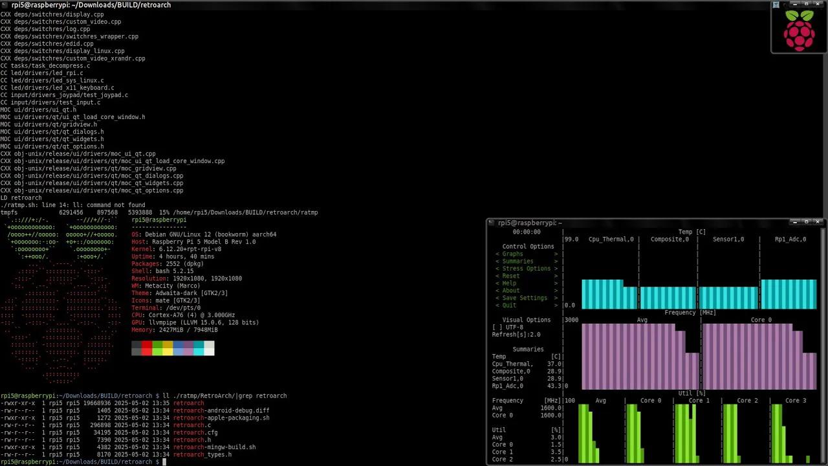The height and width of the screenshot is (466, 828).
Task: Click the 'Temp [C]' graph title
Action: tap(692, 232)
